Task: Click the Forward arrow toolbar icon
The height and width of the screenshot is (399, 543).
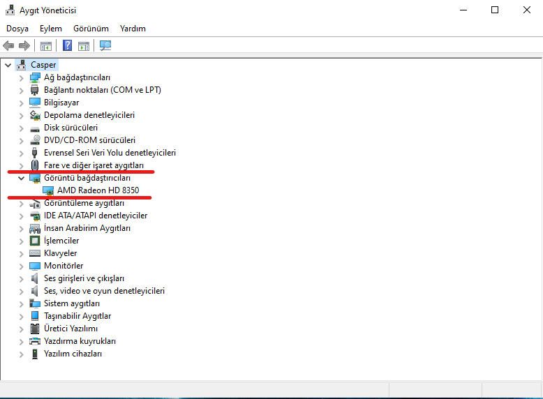Action: tap(24, 45)
